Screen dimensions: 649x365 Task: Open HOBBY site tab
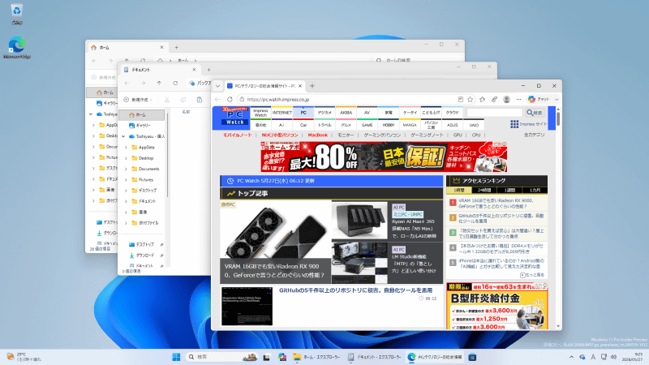click(x=389, y=125)
